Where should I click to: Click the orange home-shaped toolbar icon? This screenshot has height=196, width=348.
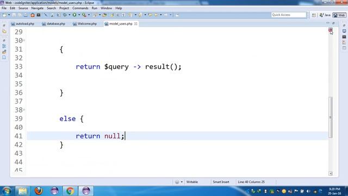coord(33,15)
